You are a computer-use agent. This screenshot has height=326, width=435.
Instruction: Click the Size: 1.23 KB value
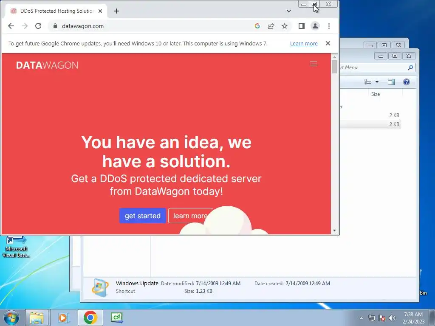[204, 291]
